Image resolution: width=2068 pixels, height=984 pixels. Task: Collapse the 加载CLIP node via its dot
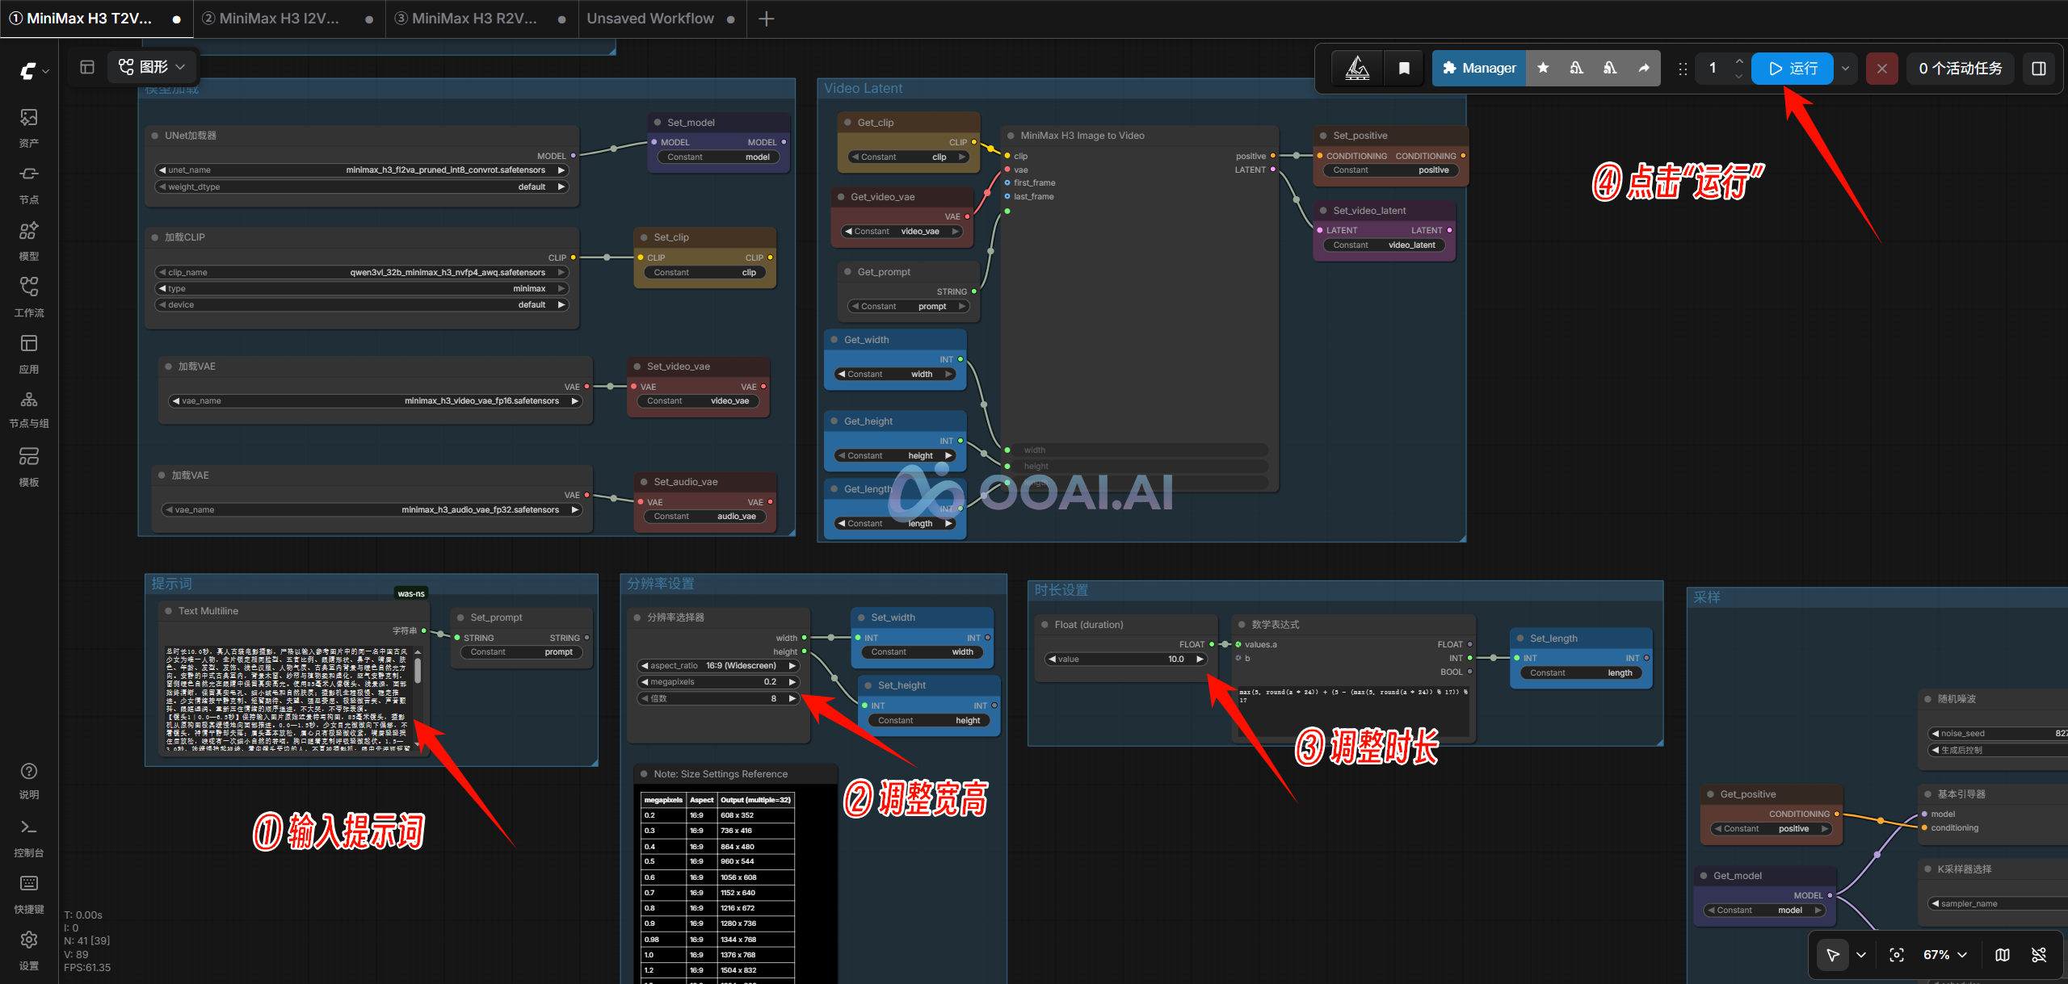[x=154, y=237]
